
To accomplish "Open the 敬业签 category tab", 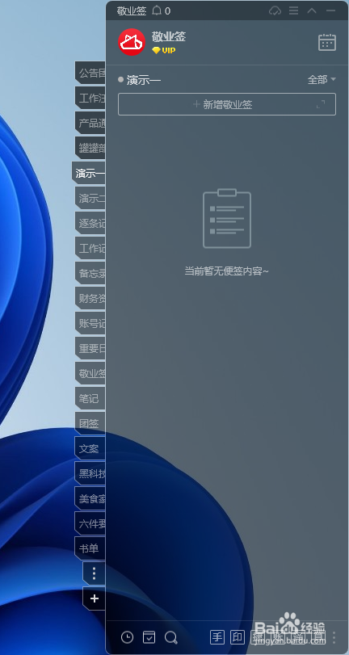I will [90, 374].
